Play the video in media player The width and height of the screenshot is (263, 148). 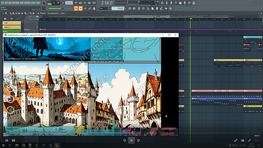(131, 141)
